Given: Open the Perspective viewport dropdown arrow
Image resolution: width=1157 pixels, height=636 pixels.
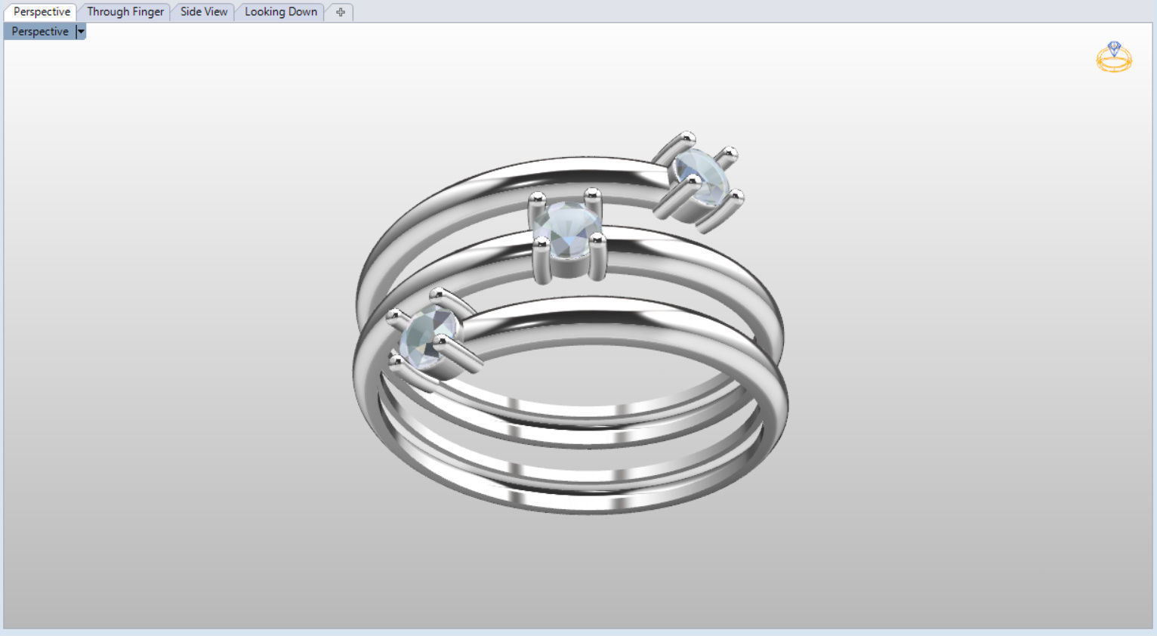Looking at the screenshot, I should tap(81, 32).
